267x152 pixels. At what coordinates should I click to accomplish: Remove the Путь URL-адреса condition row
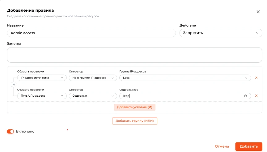[256, 96]
